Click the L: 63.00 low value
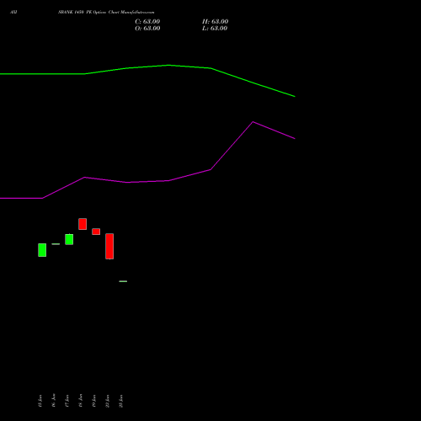 point(215,29)
